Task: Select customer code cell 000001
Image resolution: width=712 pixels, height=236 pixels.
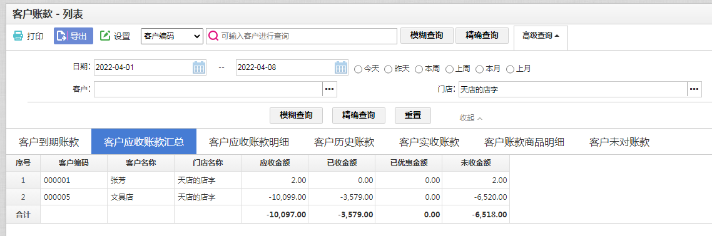Action: 74,180
